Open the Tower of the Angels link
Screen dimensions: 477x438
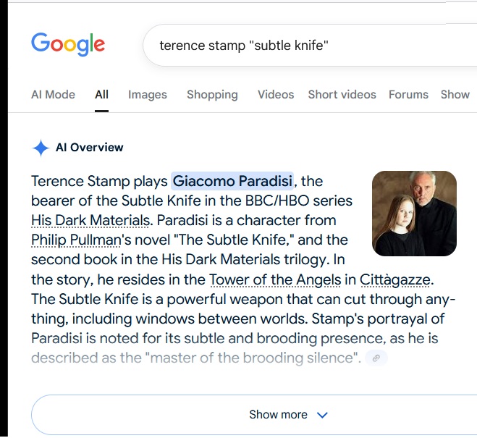[x=274, y=279]
